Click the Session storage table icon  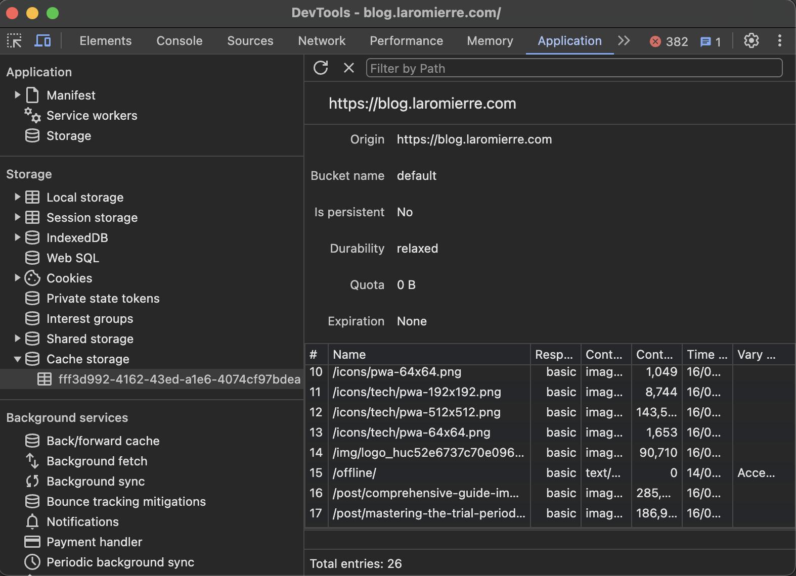[32, 217]
